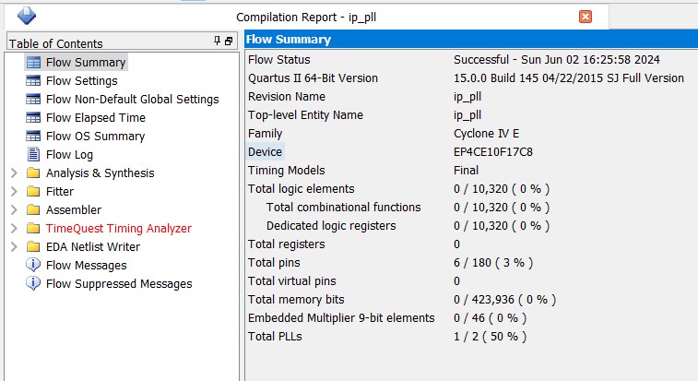Click the Flow Suppressed Messages info icon
The height and width of the screenshot is (381, 698).
(x=34, y=284)
